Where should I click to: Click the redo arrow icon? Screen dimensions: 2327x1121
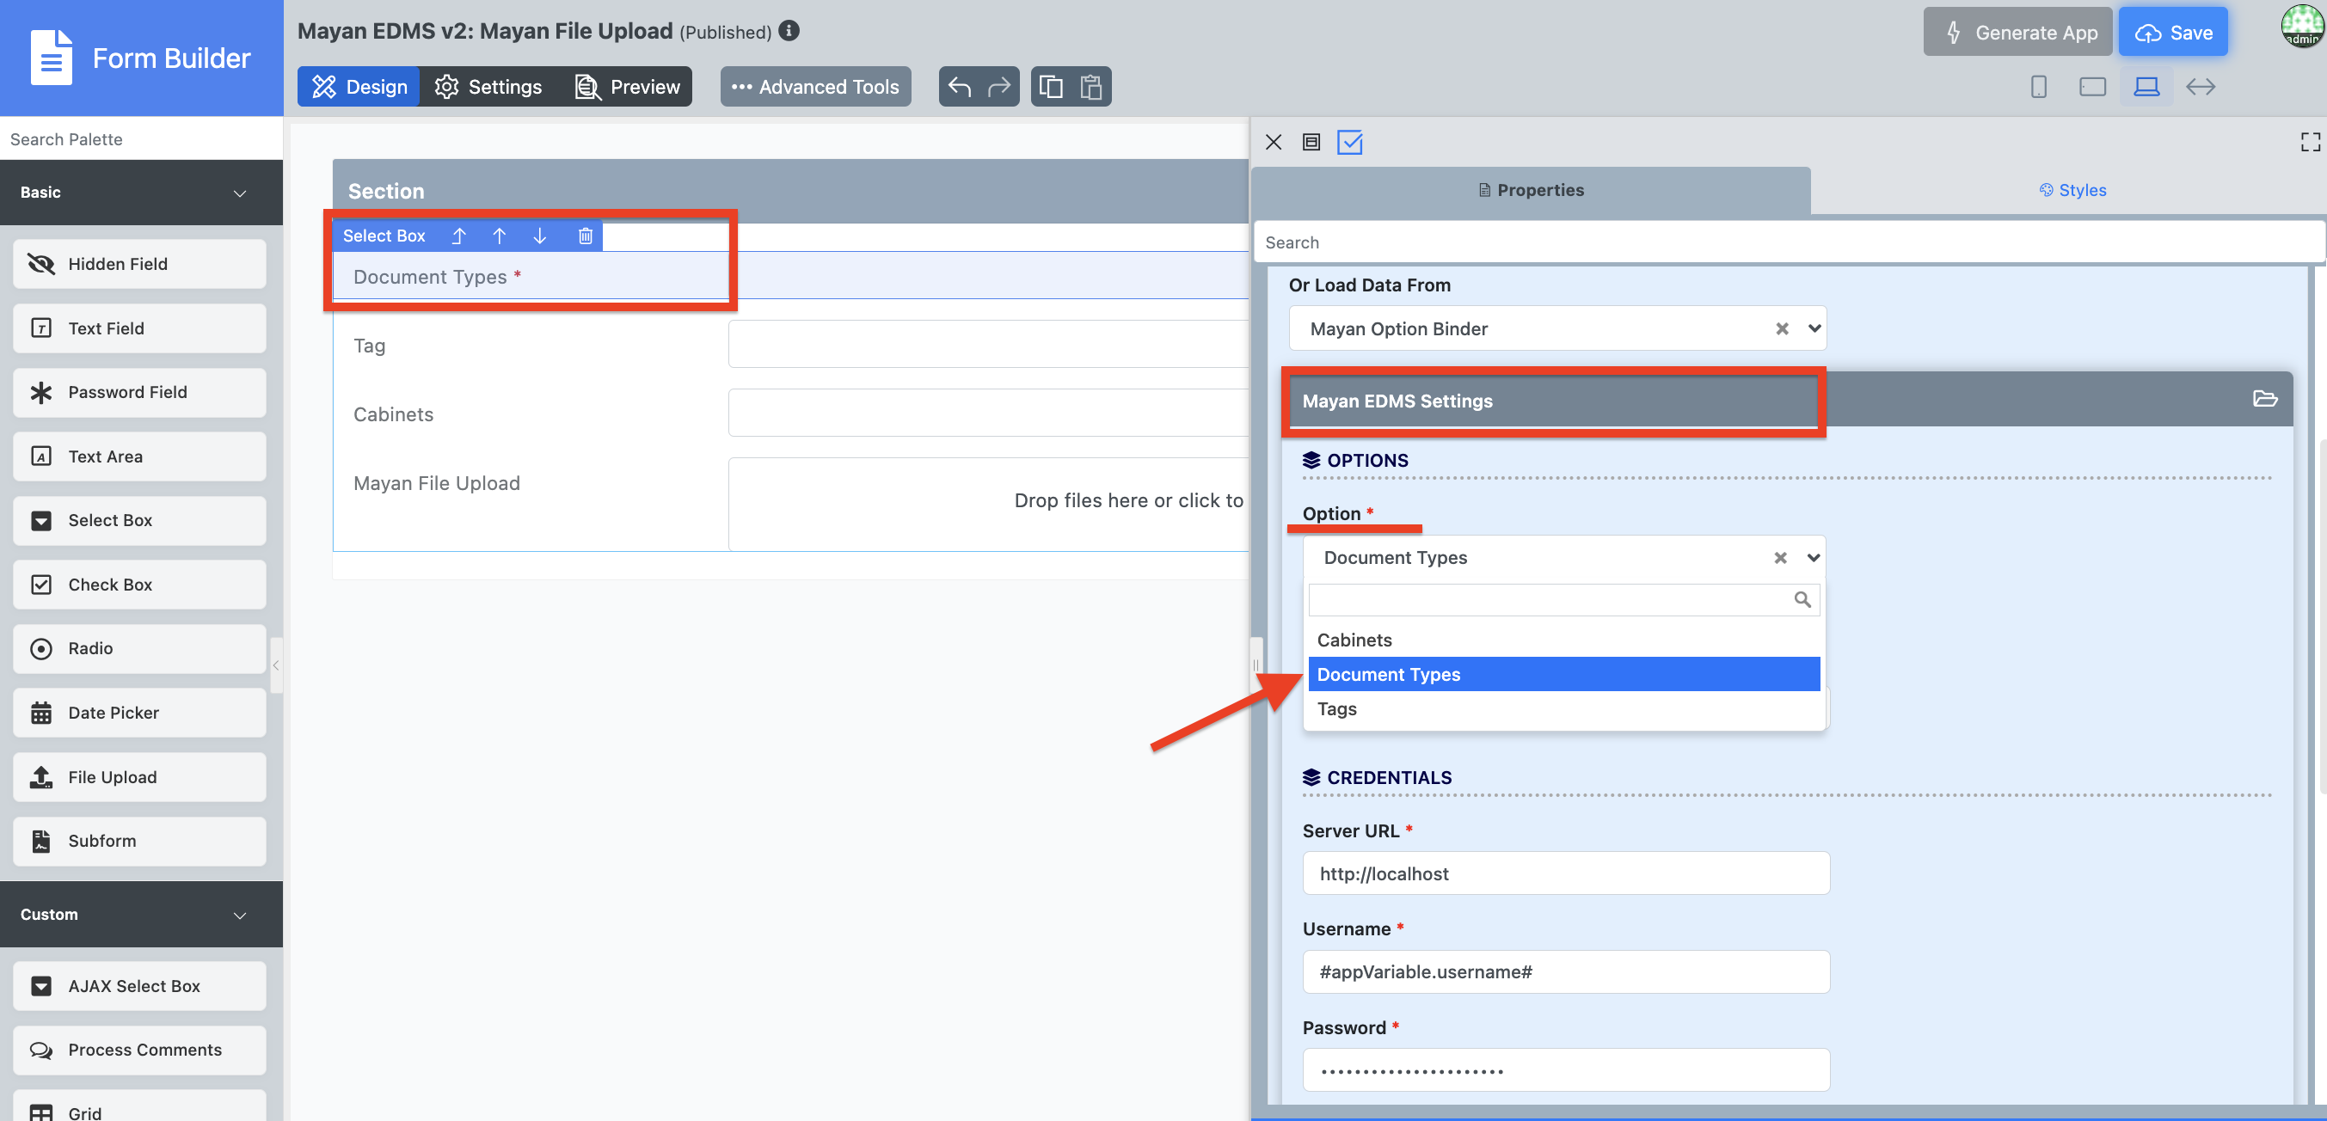pos(999,87)
